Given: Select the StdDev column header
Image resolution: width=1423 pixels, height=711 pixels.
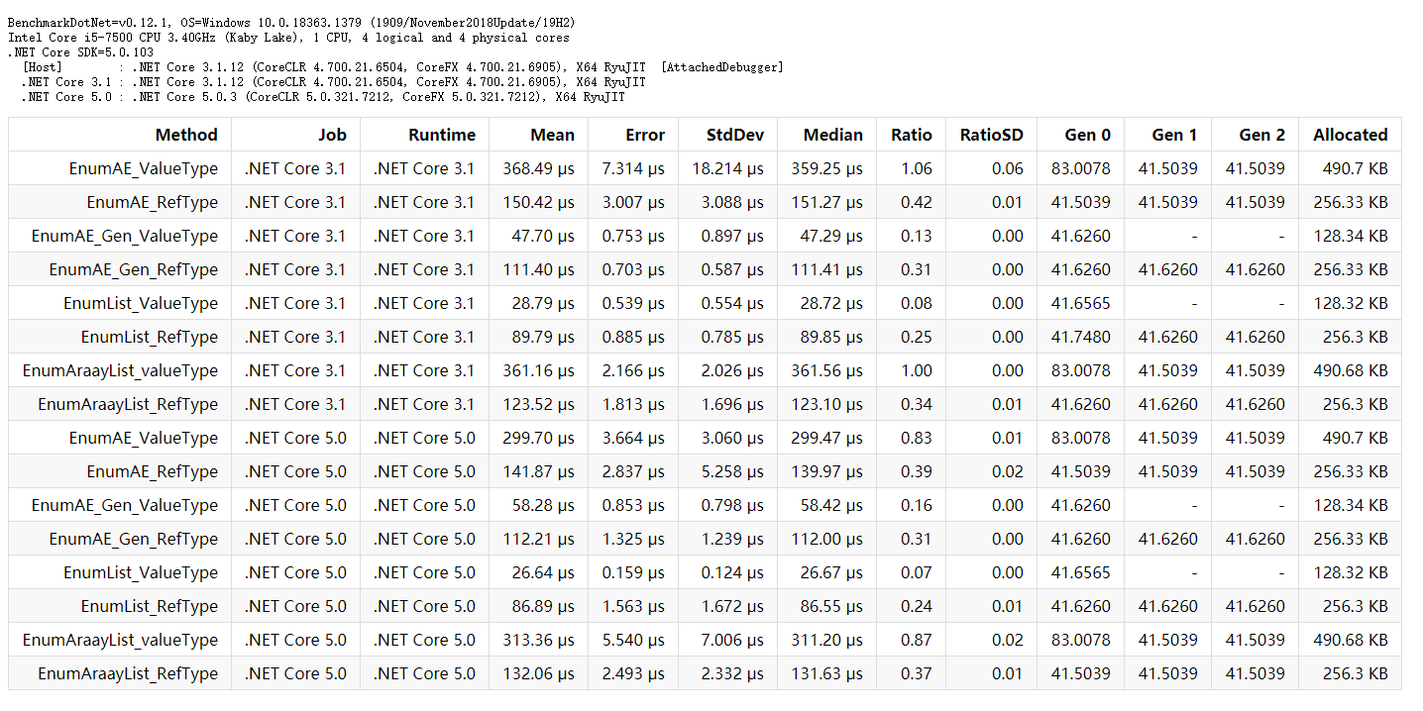Looking at the screenshot, I should point(734,135).
